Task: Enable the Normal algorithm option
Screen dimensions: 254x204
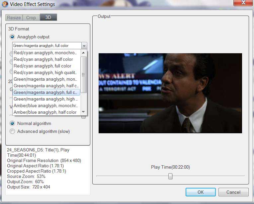Action: point(12,124)
